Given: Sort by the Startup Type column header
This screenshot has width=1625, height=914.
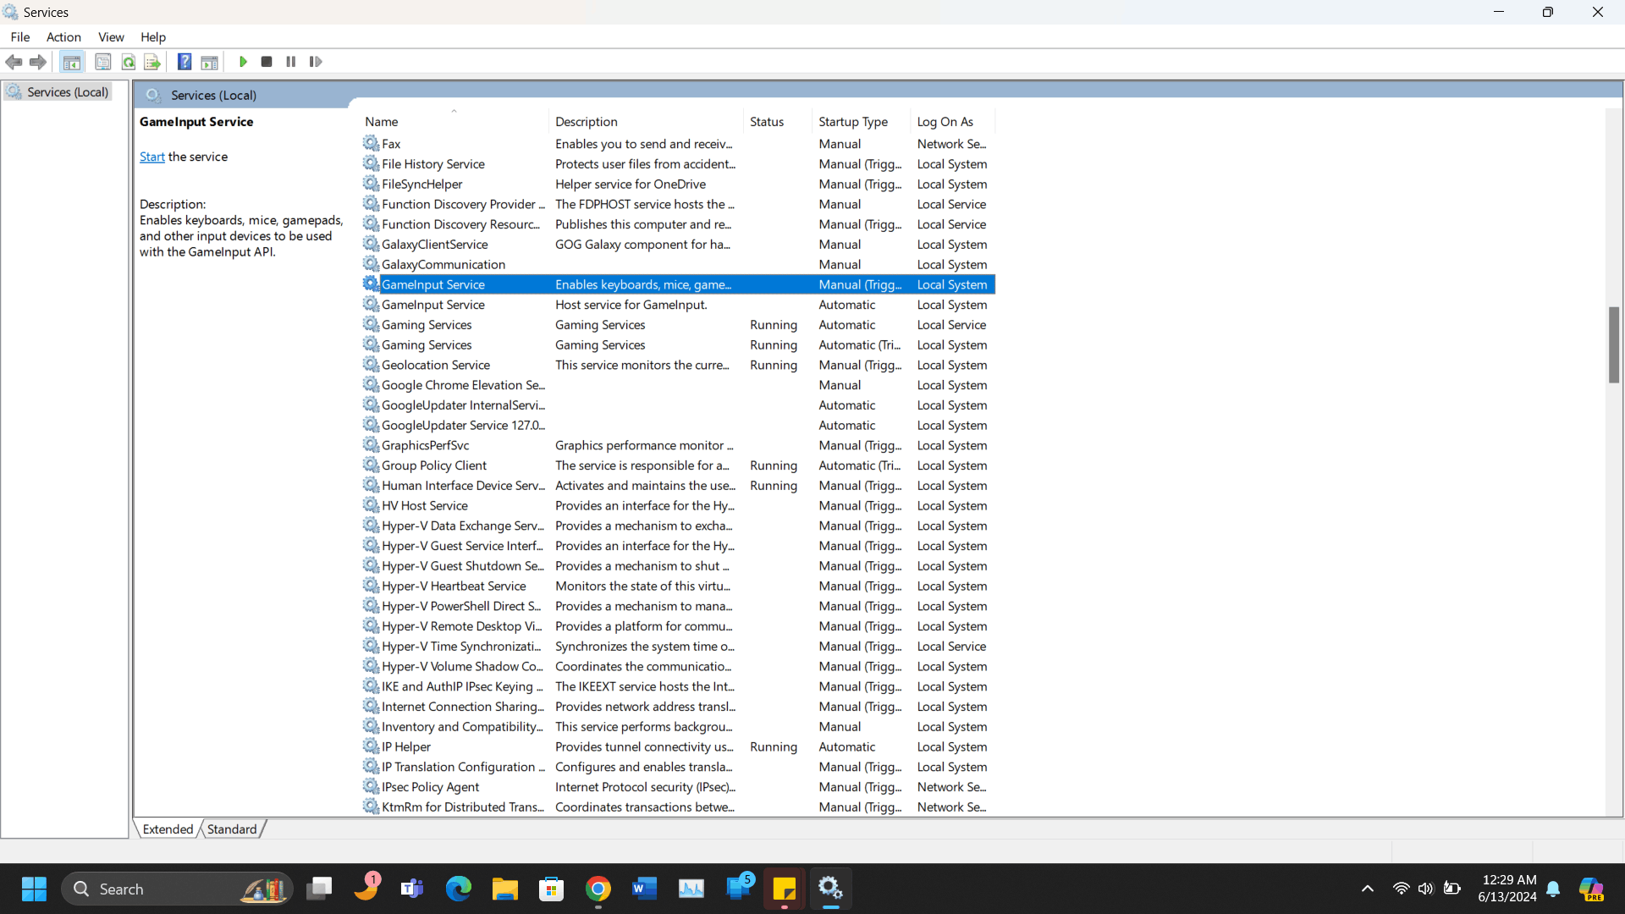Looking at the screenshot, I should coord(852,122).
